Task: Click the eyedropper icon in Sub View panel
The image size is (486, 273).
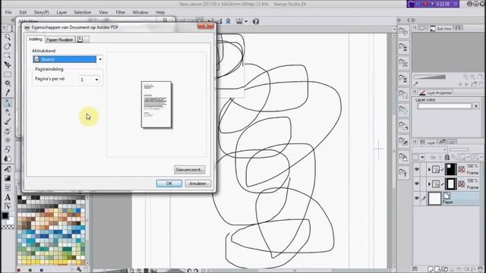Action: click(415, 84)
